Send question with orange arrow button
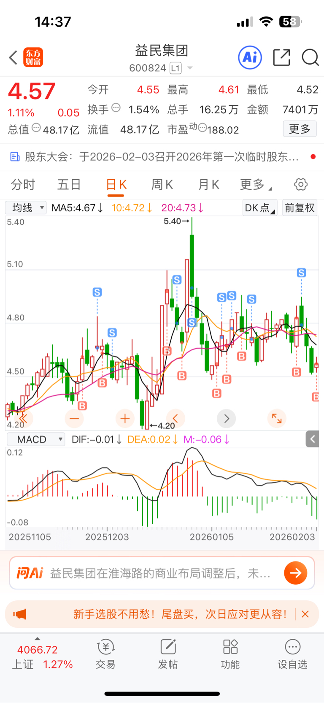The width and height of the screenshot is (324, 703). 295,573
